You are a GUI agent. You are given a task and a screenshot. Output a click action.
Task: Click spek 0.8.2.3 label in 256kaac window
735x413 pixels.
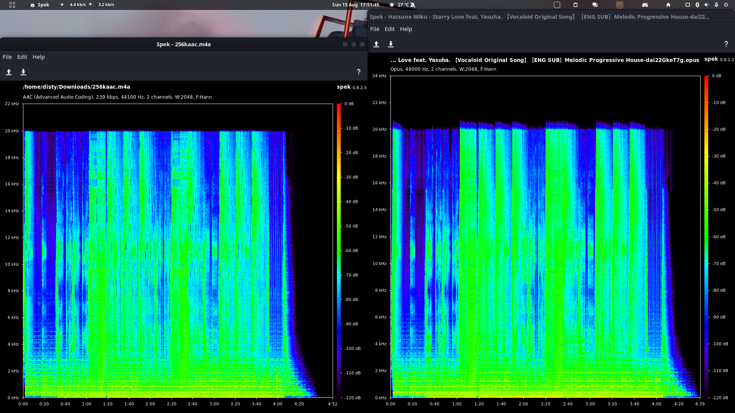[x=351, y=87]
